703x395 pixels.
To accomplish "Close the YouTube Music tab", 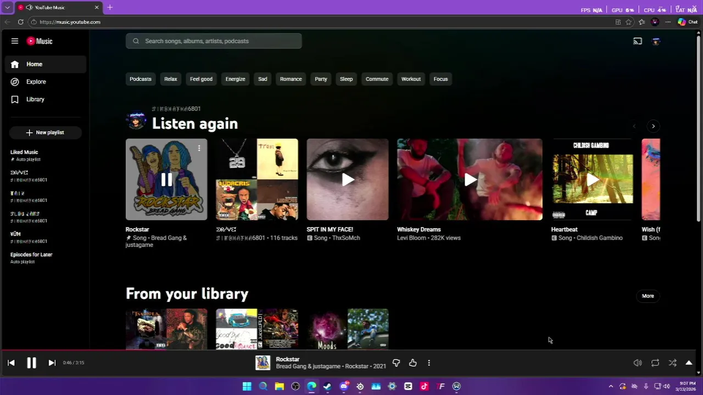I will [97, 7].
